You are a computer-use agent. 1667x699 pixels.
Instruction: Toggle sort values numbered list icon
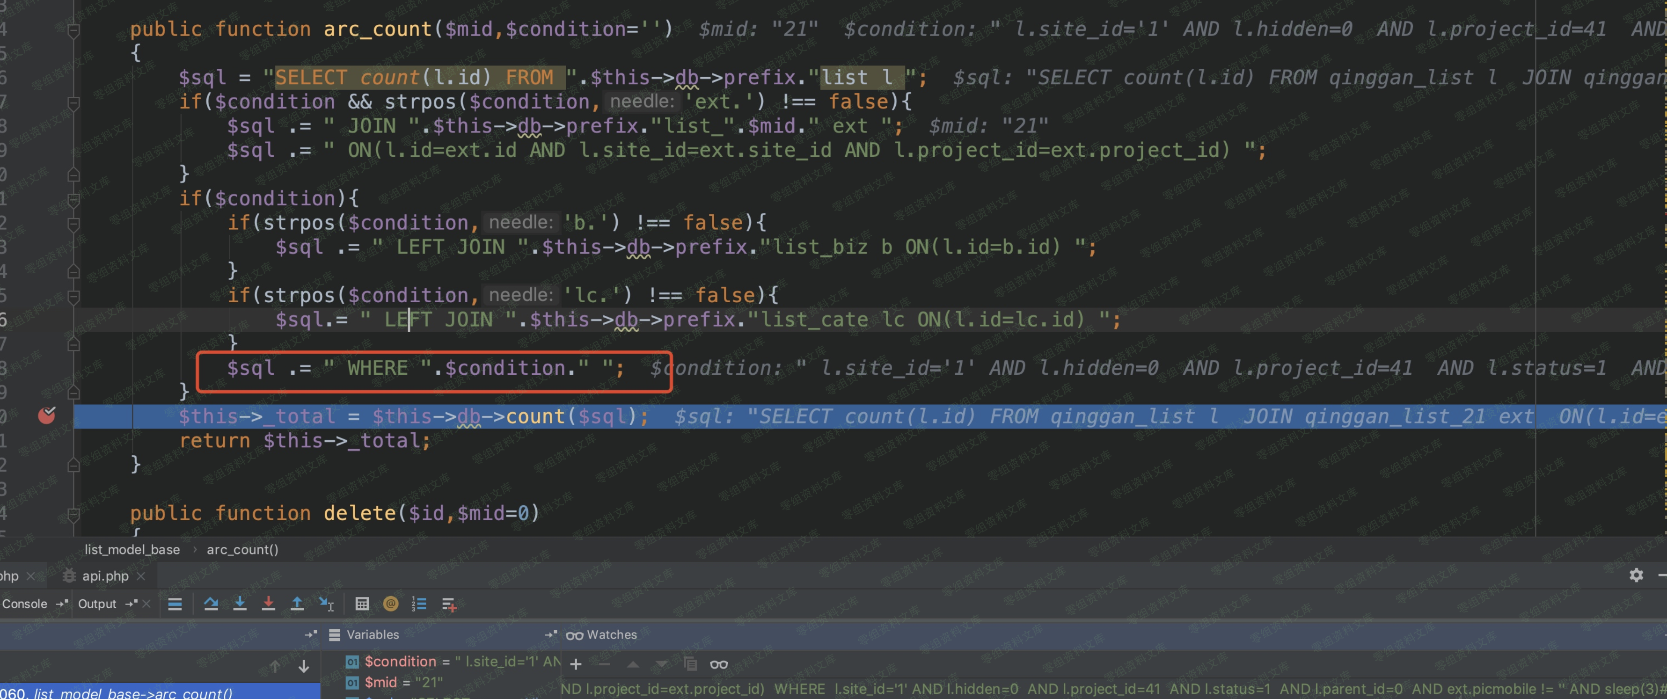click(x=419, y=604)
